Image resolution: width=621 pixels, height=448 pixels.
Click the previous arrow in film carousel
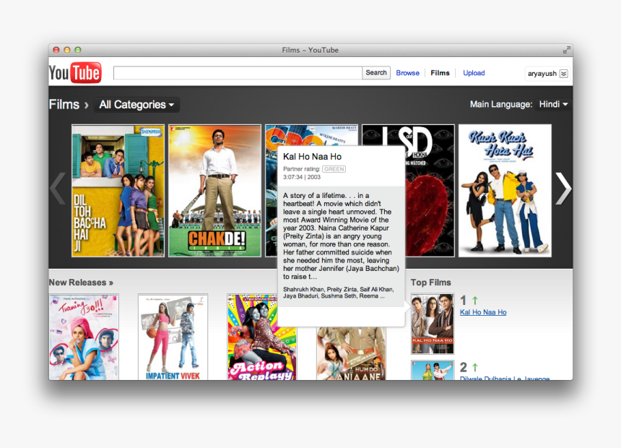click(x=58, y=189)
